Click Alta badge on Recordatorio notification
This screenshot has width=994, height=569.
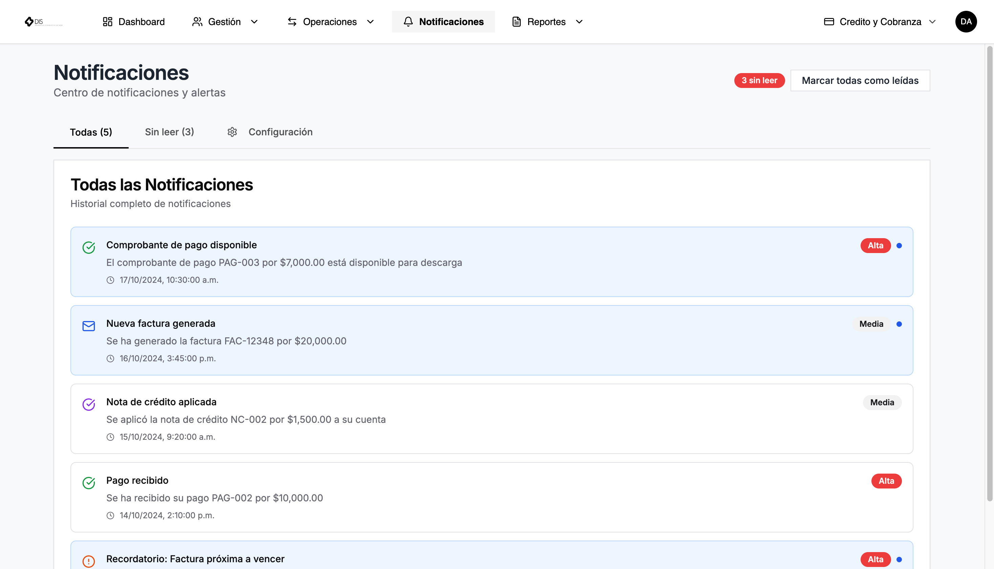(876, 560)
